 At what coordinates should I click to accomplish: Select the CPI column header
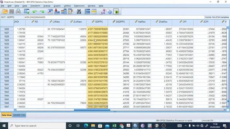pos(183,21)
